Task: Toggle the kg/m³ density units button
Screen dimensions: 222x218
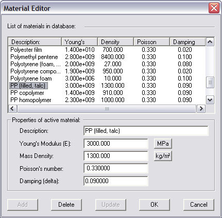Action: tap(163, 156)
